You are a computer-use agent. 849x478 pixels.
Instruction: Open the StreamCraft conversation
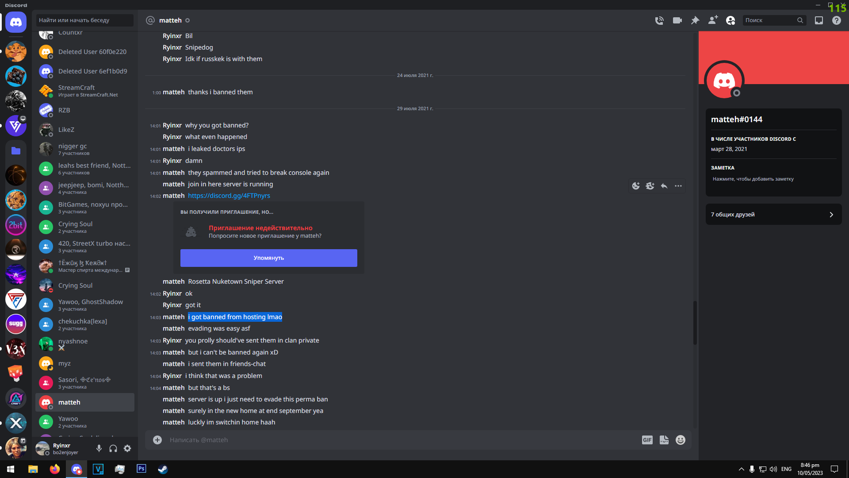point(84,91)
